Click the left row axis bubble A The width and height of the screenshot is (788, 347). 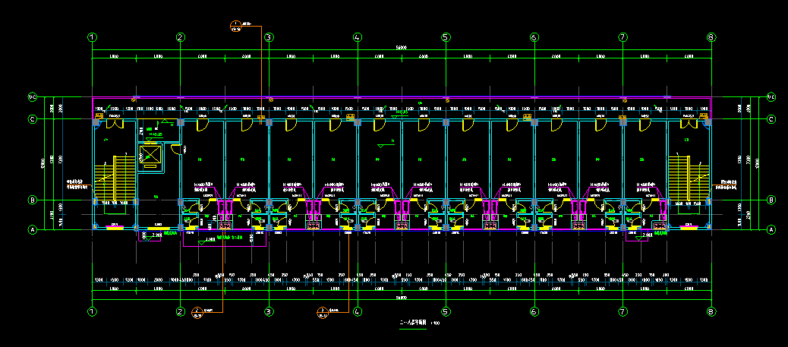[x=33, y=229]
